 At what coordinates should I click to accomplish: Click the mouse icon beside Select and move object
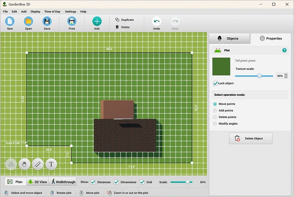coord(6,193)
